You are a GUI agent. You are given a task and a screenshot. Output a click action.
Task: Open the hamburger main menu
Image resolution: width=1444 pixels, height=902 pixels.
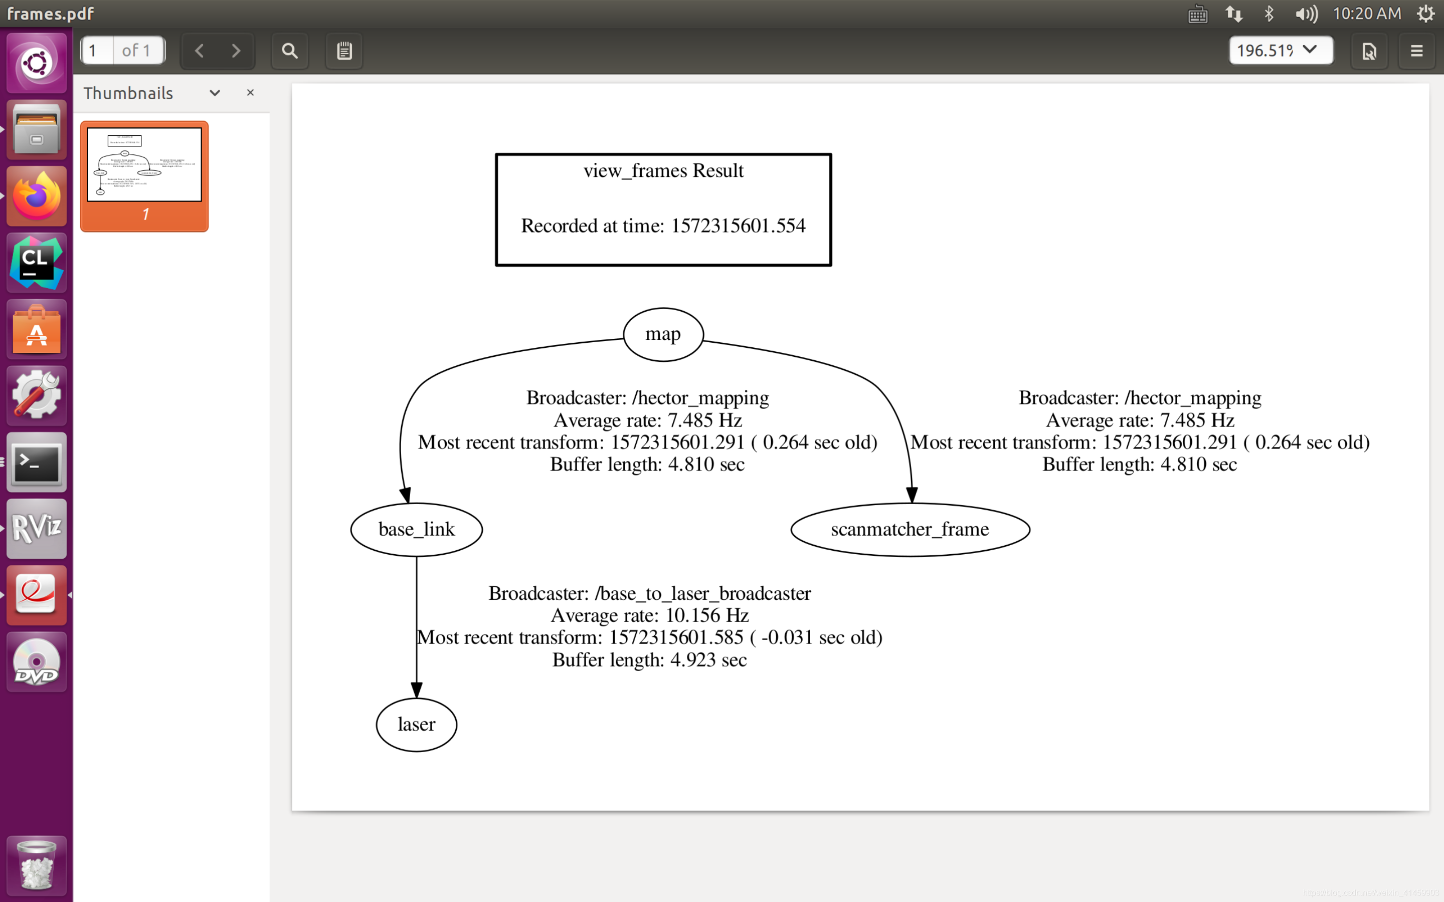pos(1416,51)
